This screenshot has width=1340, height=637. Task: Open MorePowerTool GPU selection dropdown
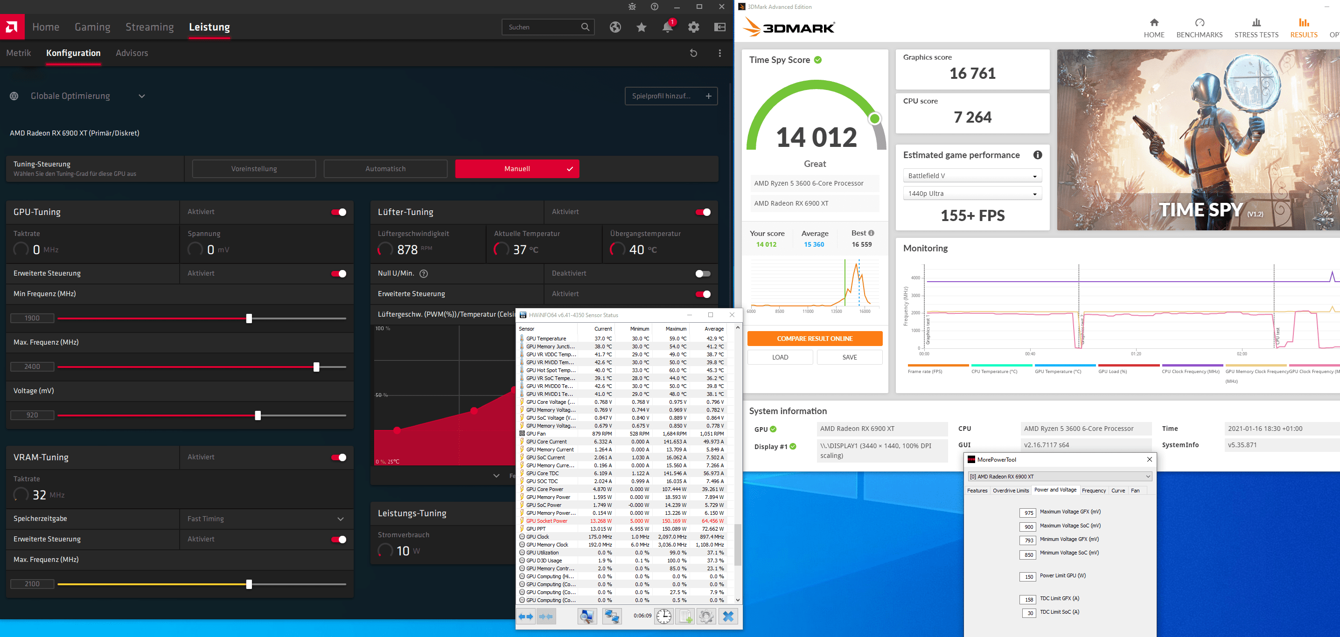coord(1060,476)
